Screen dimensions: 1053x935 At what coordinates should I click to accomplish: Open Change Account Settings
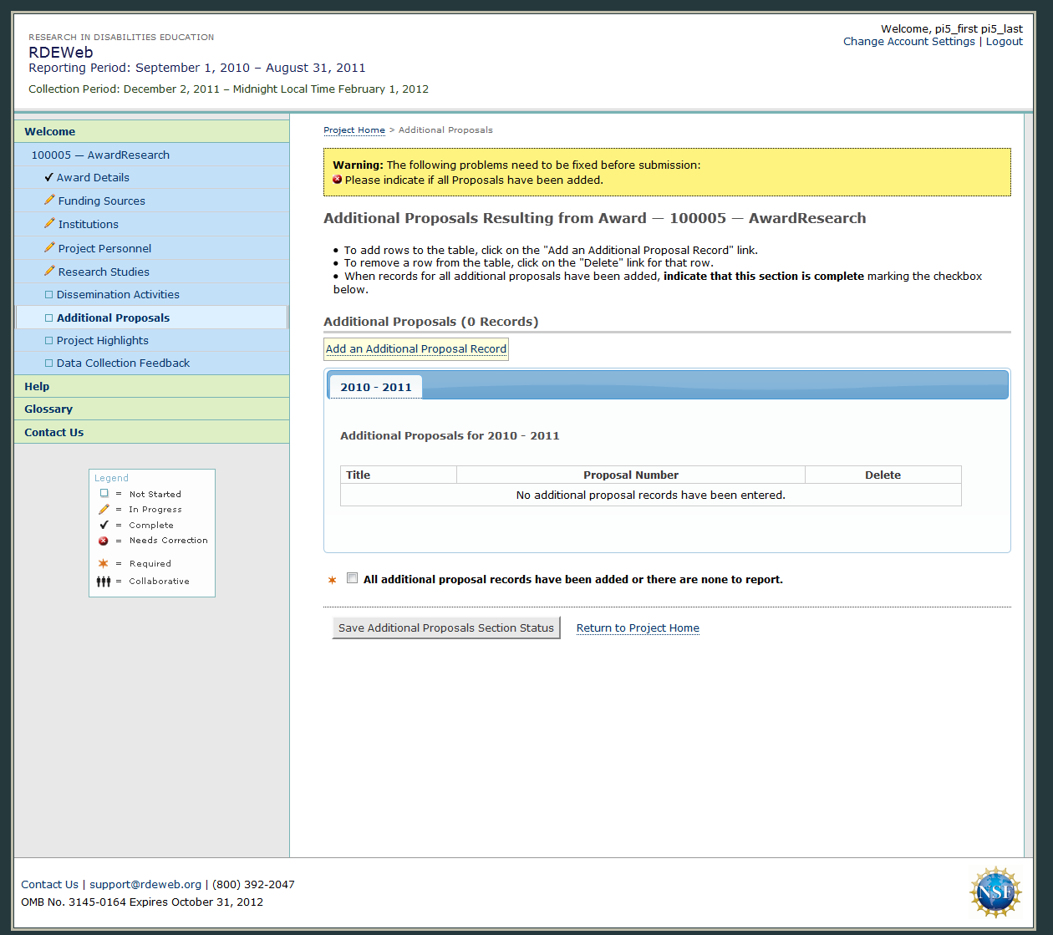tap(908, 42)
